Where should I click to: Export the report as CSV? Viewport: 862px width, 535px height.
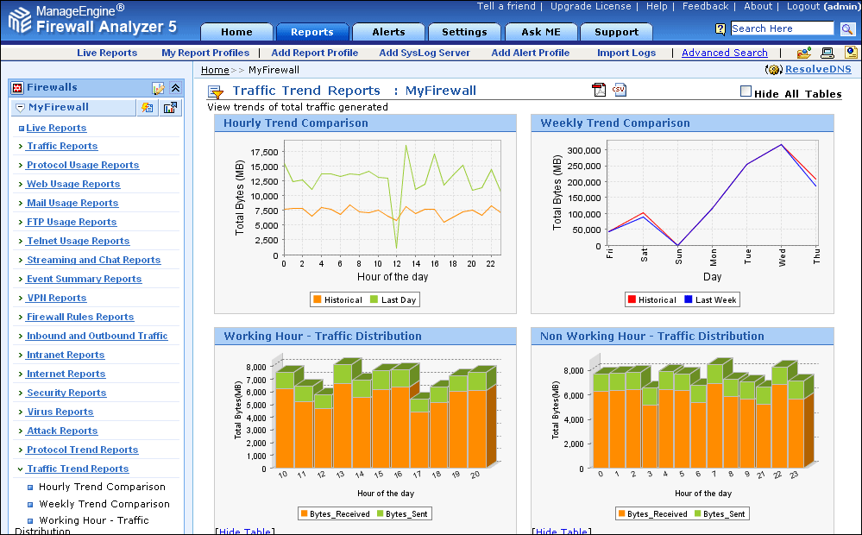620,90
